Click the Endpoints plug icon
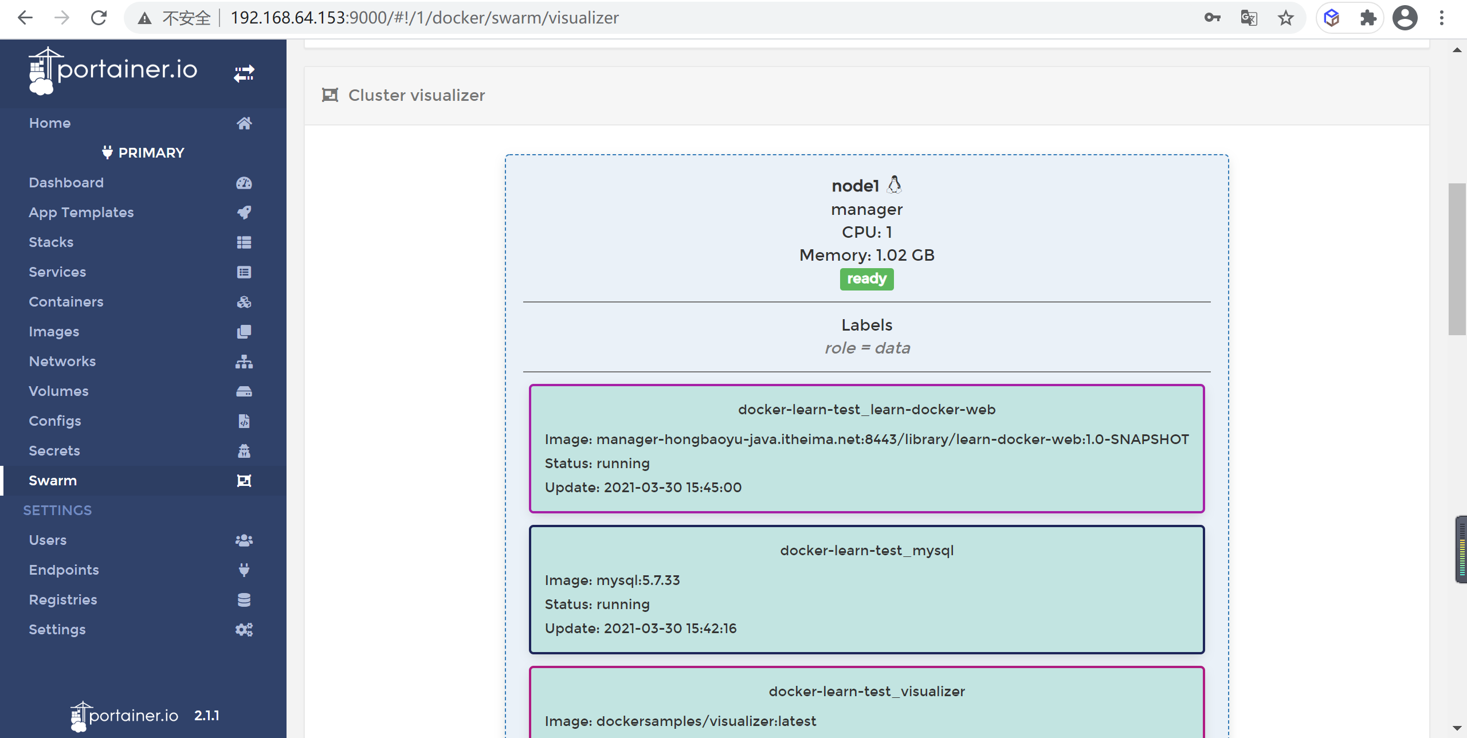Viewport: 1467px width, 738px height. click(x=245, y=570)
